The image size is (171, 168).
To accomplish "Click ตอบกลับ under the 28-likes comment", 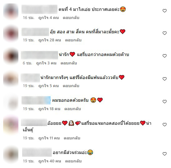I will (73, 40).
